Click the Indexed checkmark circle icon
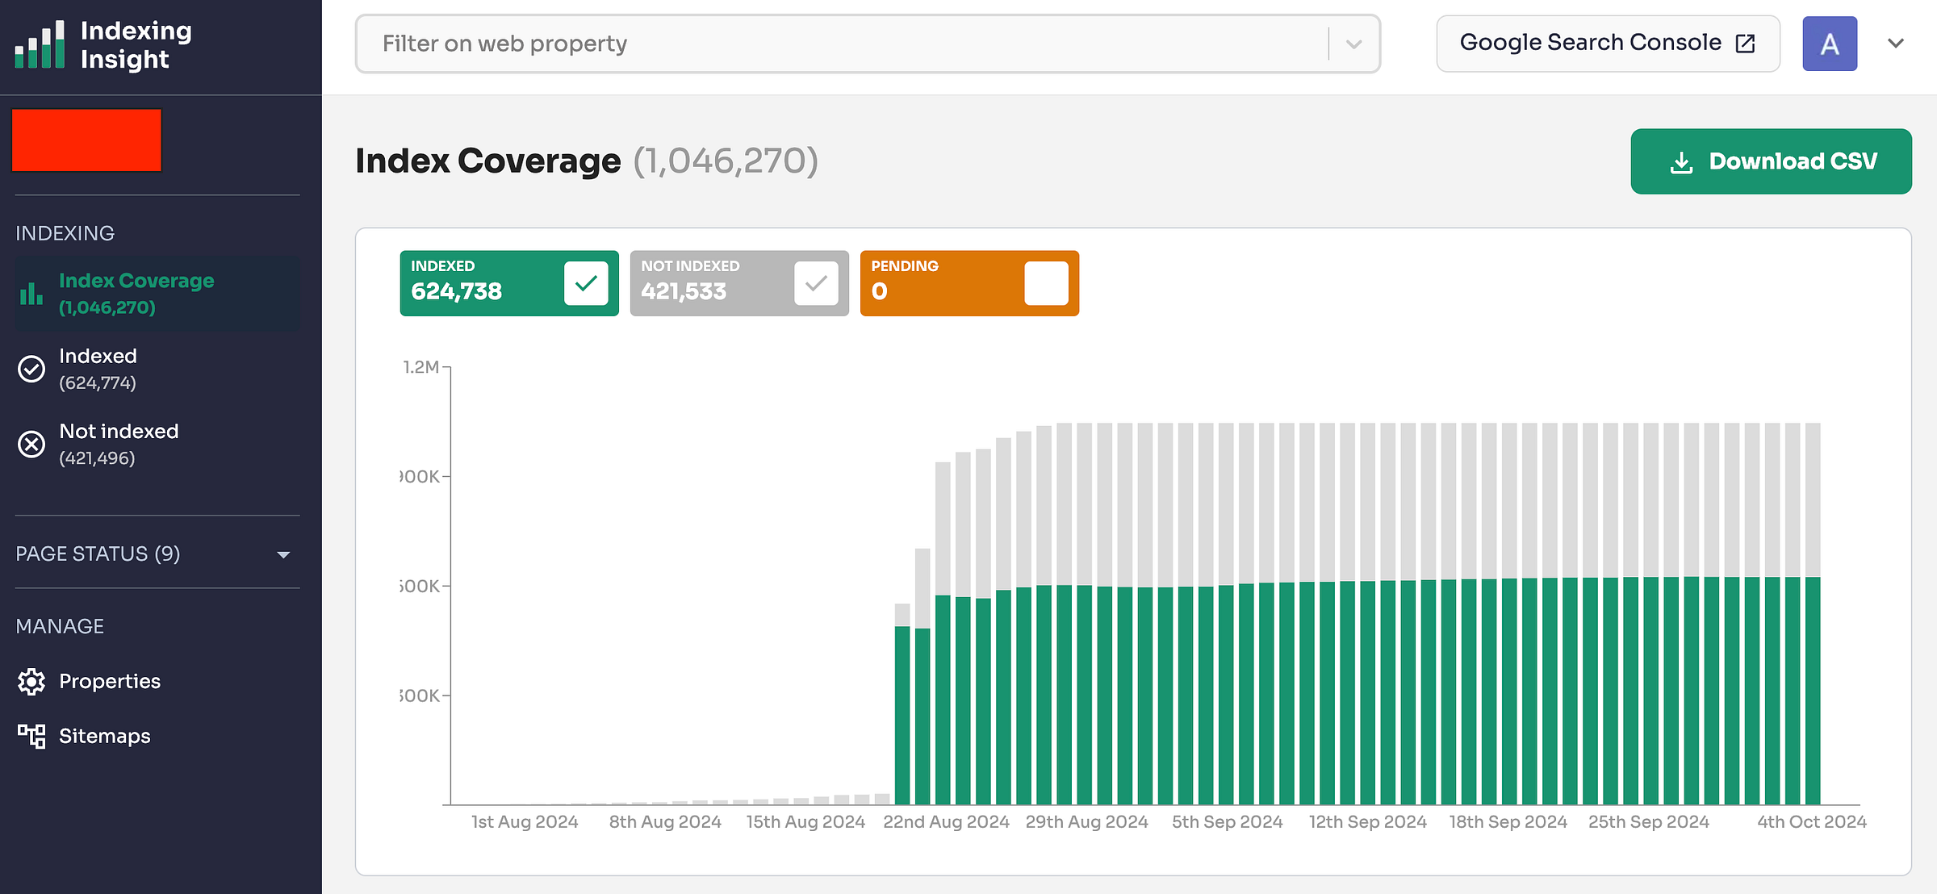 click(31, 369)
